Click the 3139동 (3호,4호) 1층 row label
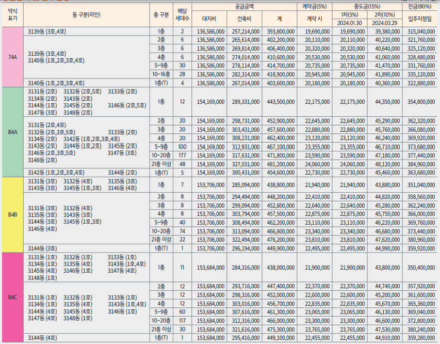Viewport: 440px width, 344px height. [x=47, y=32]
